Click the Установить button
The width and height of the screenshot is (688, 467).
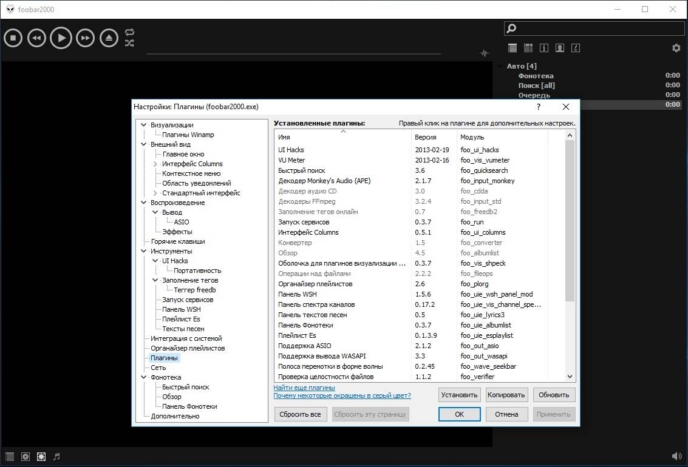pyautogui.click(x=459, y=395)
